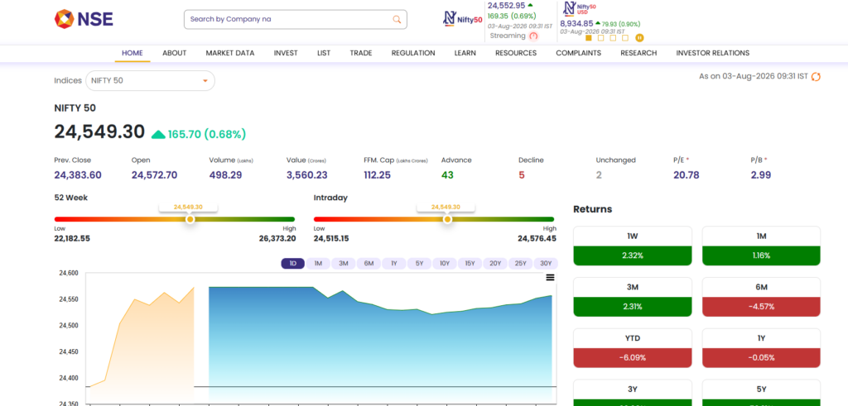Click the 1M returns card showing 1.16%
848x406 pixels.
762,246
